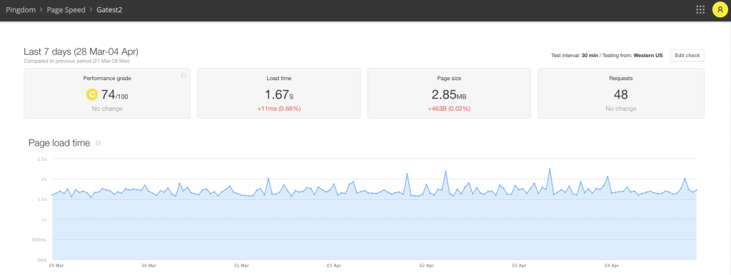731x275 pixels.
Task: Click the 48 requests value
Action: pos(621,95)
